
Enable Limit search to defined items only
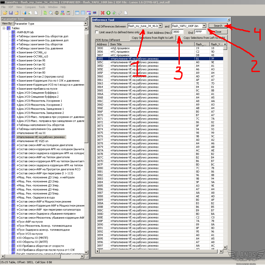[97, 32]
